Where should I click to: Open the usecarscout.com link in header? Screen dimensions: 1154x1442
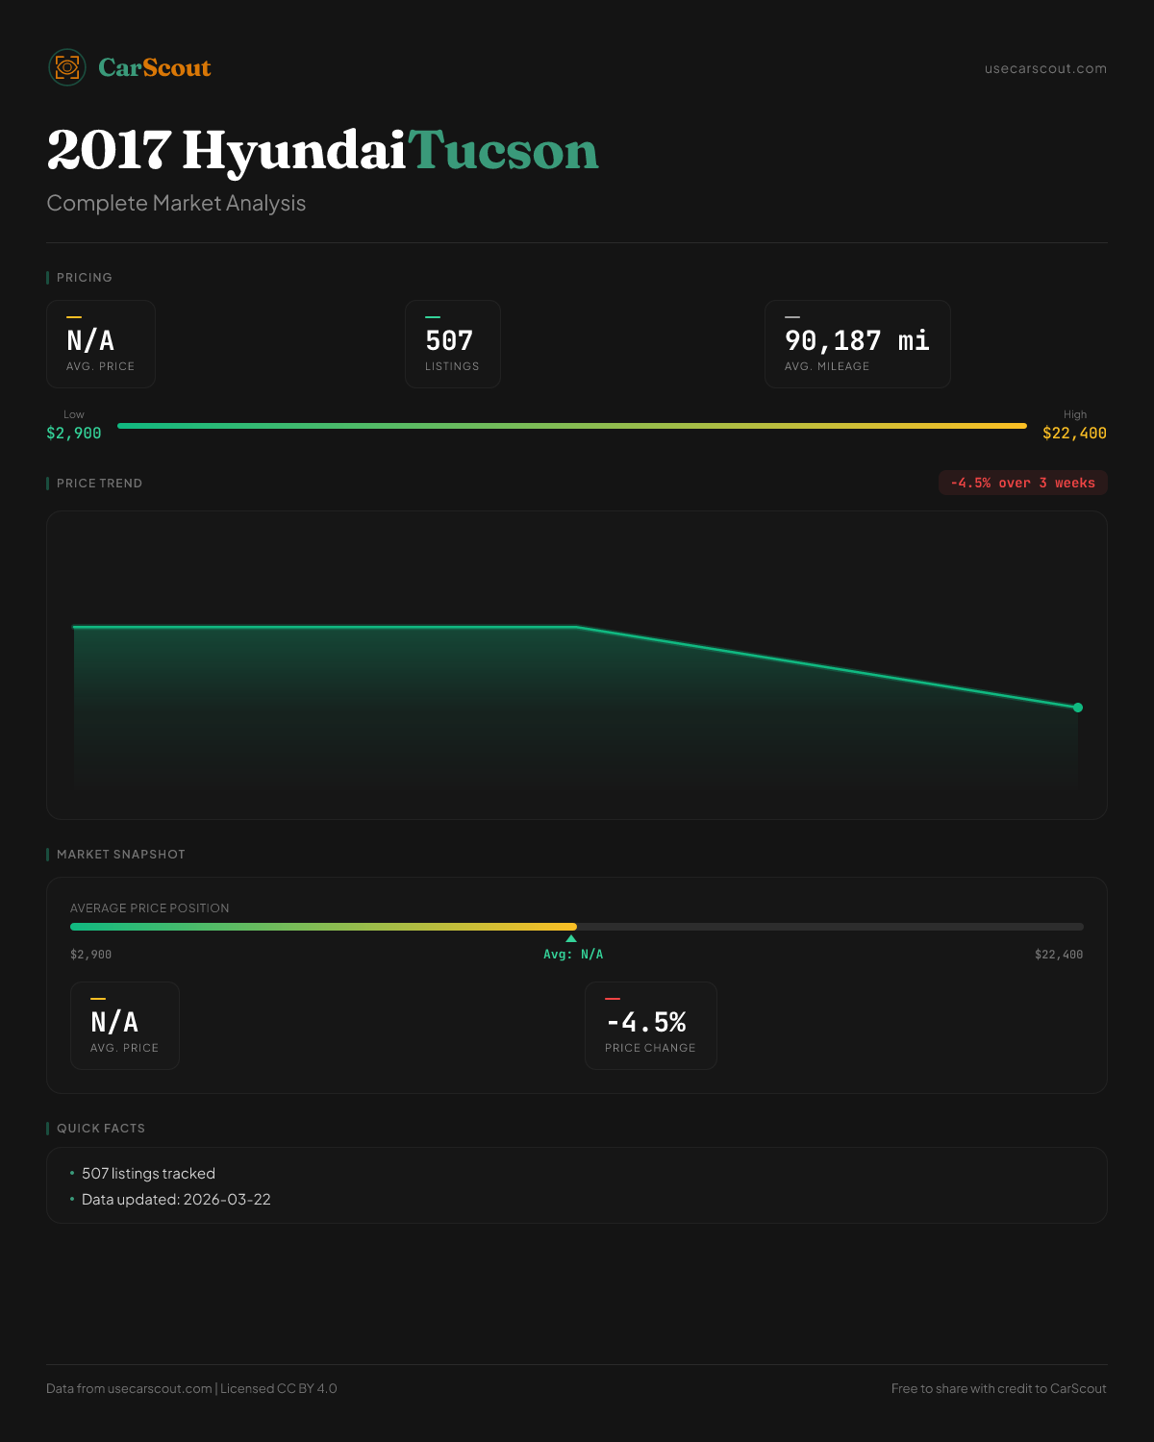point(1045,68)
